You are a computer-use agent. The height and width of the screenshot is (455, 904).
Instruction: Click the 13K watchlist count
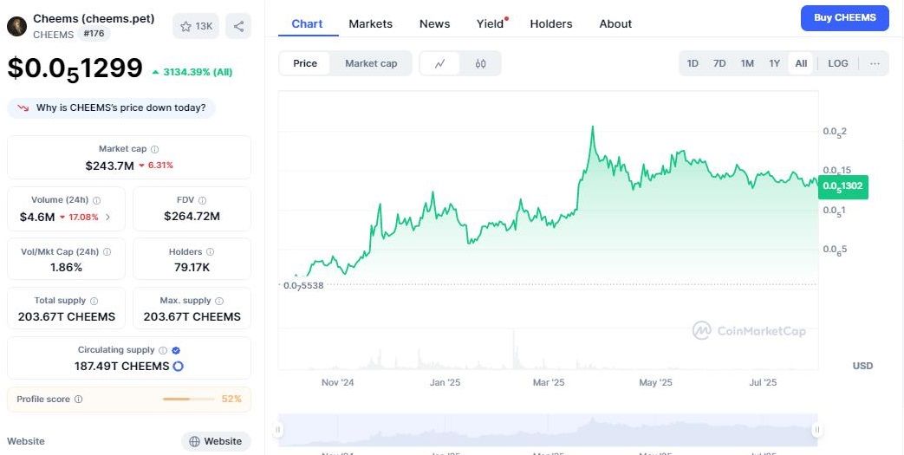204,26
